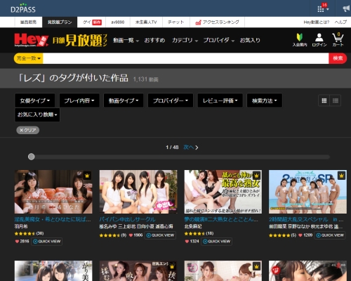Open the レビュー評価 filter dropdown
Screen dimensions: 351x281
tap(220, 100)
